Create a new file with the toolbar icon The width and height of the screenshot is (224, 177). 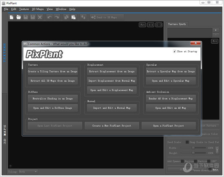pyautogui.click(x=11, y=17)
